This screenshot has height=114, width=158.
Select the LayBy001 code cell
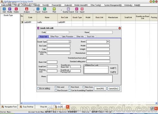30,22
